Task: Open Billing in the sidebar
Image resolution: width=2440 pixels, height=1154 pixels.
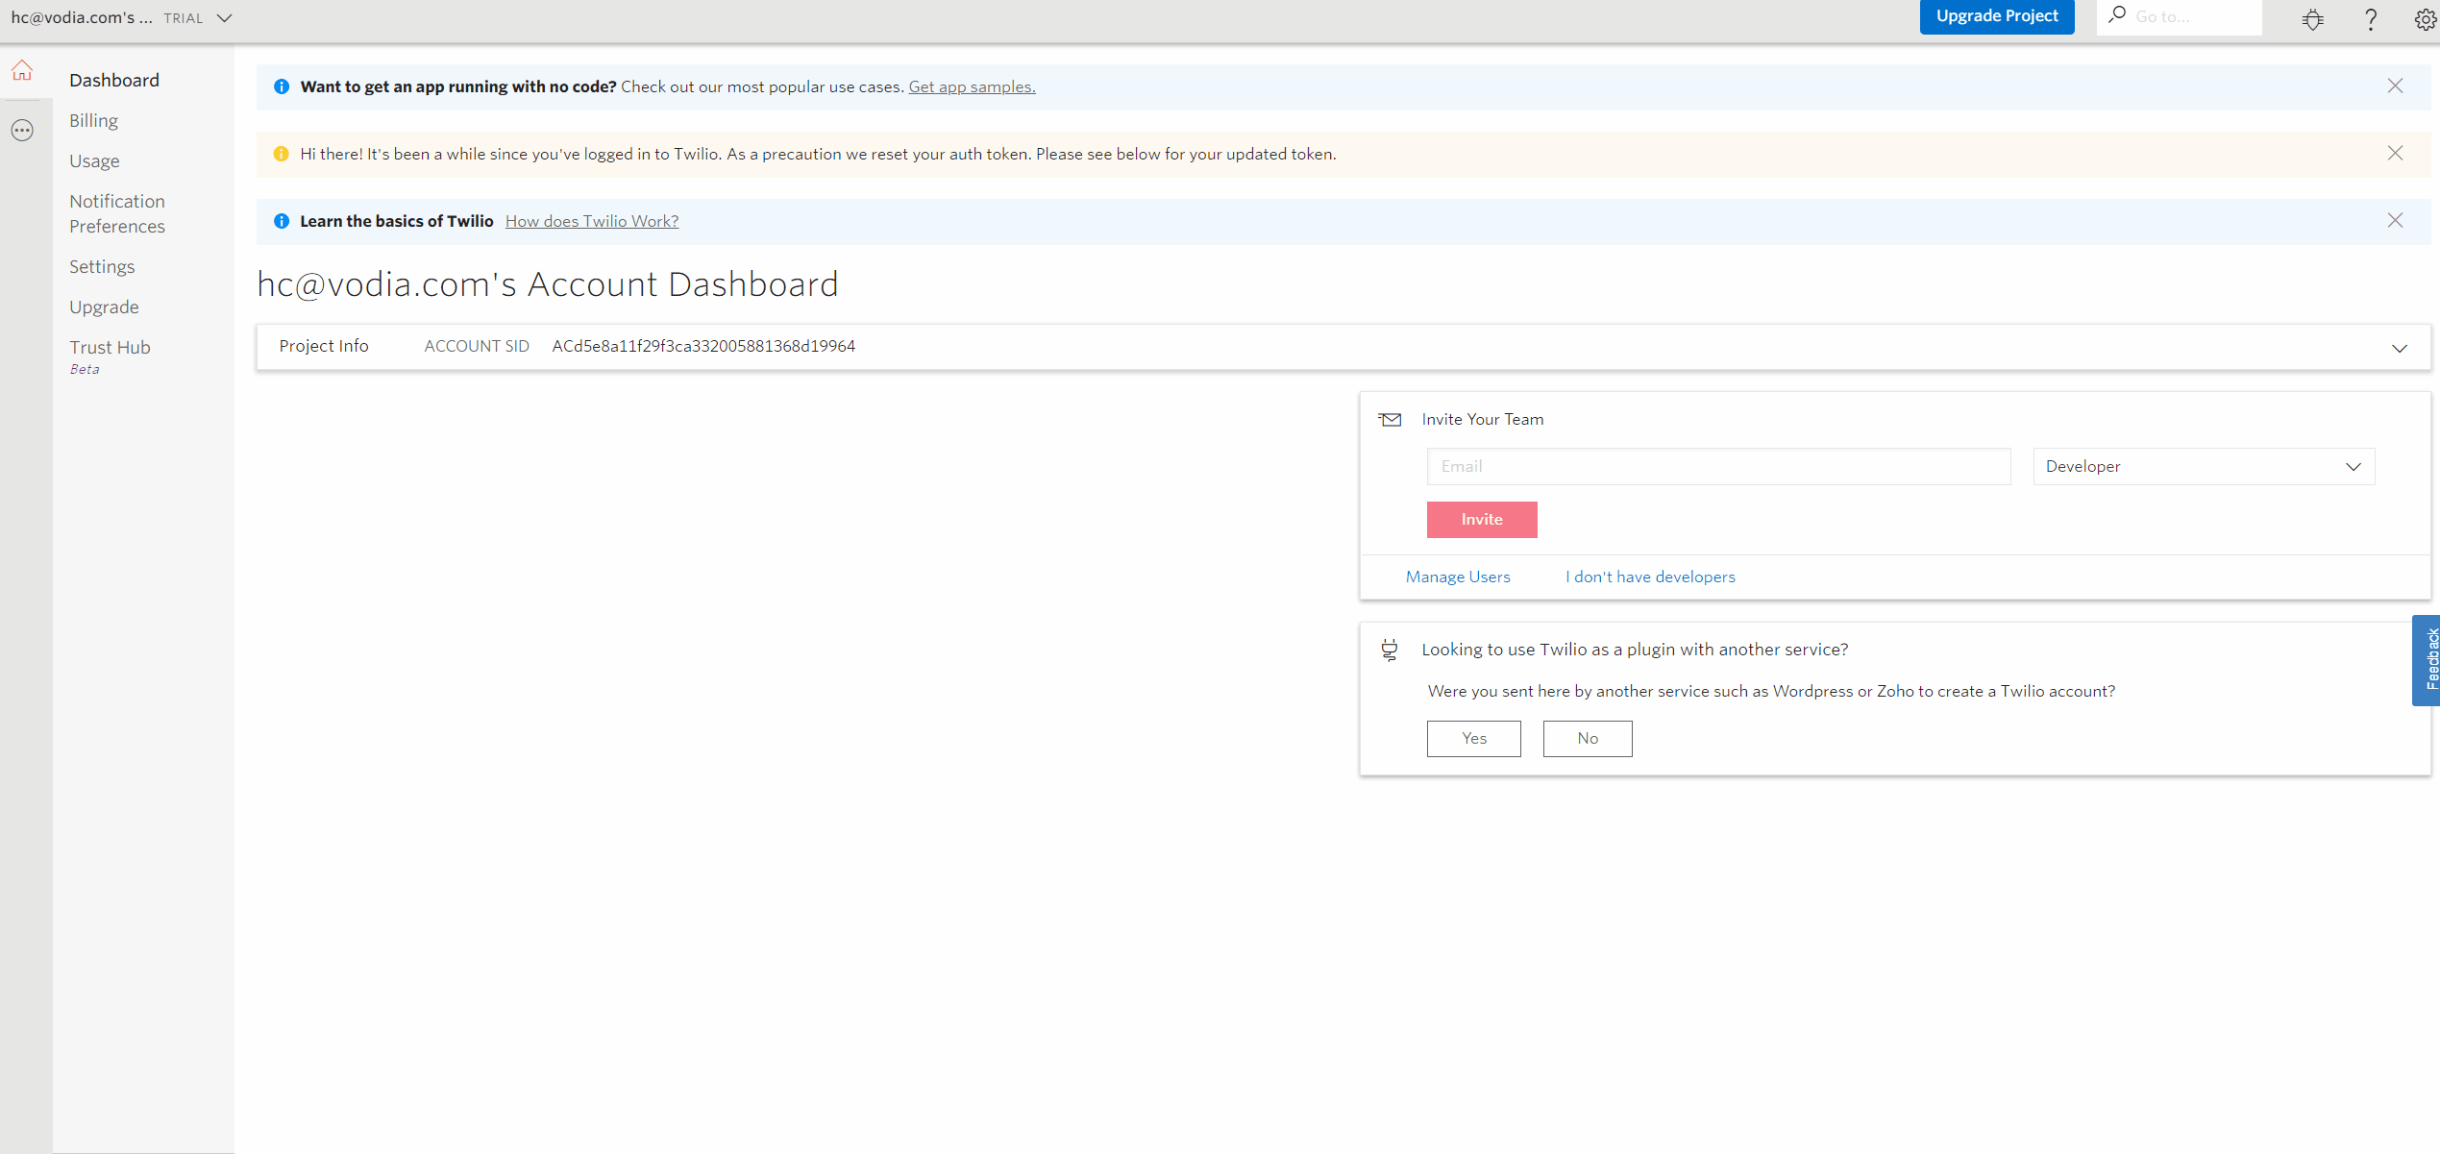Action: point(93,120)
